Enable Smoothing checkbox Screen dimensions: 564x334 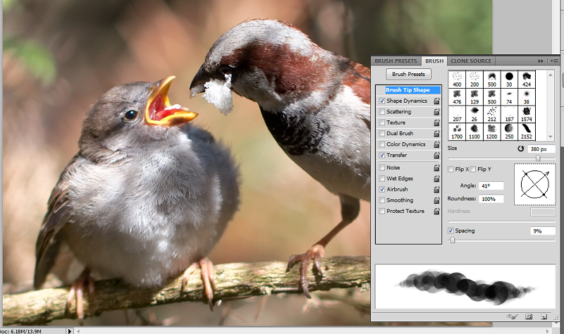pyautogui.click(x=382, y=200)
